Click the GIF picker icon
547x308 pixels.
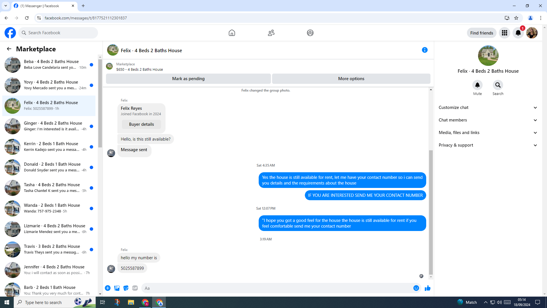pyautogui.click(x=135, y=288)
